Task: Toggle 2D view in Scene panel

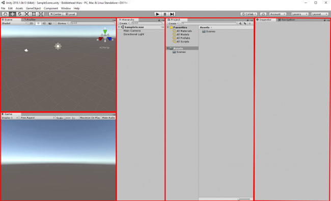Action: (x=31, y=23)
